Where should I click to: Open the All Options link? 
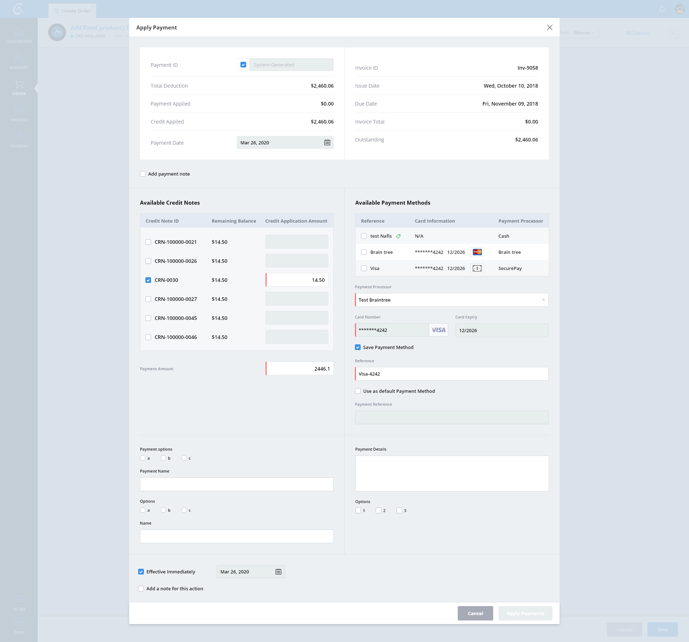[637, 33]
